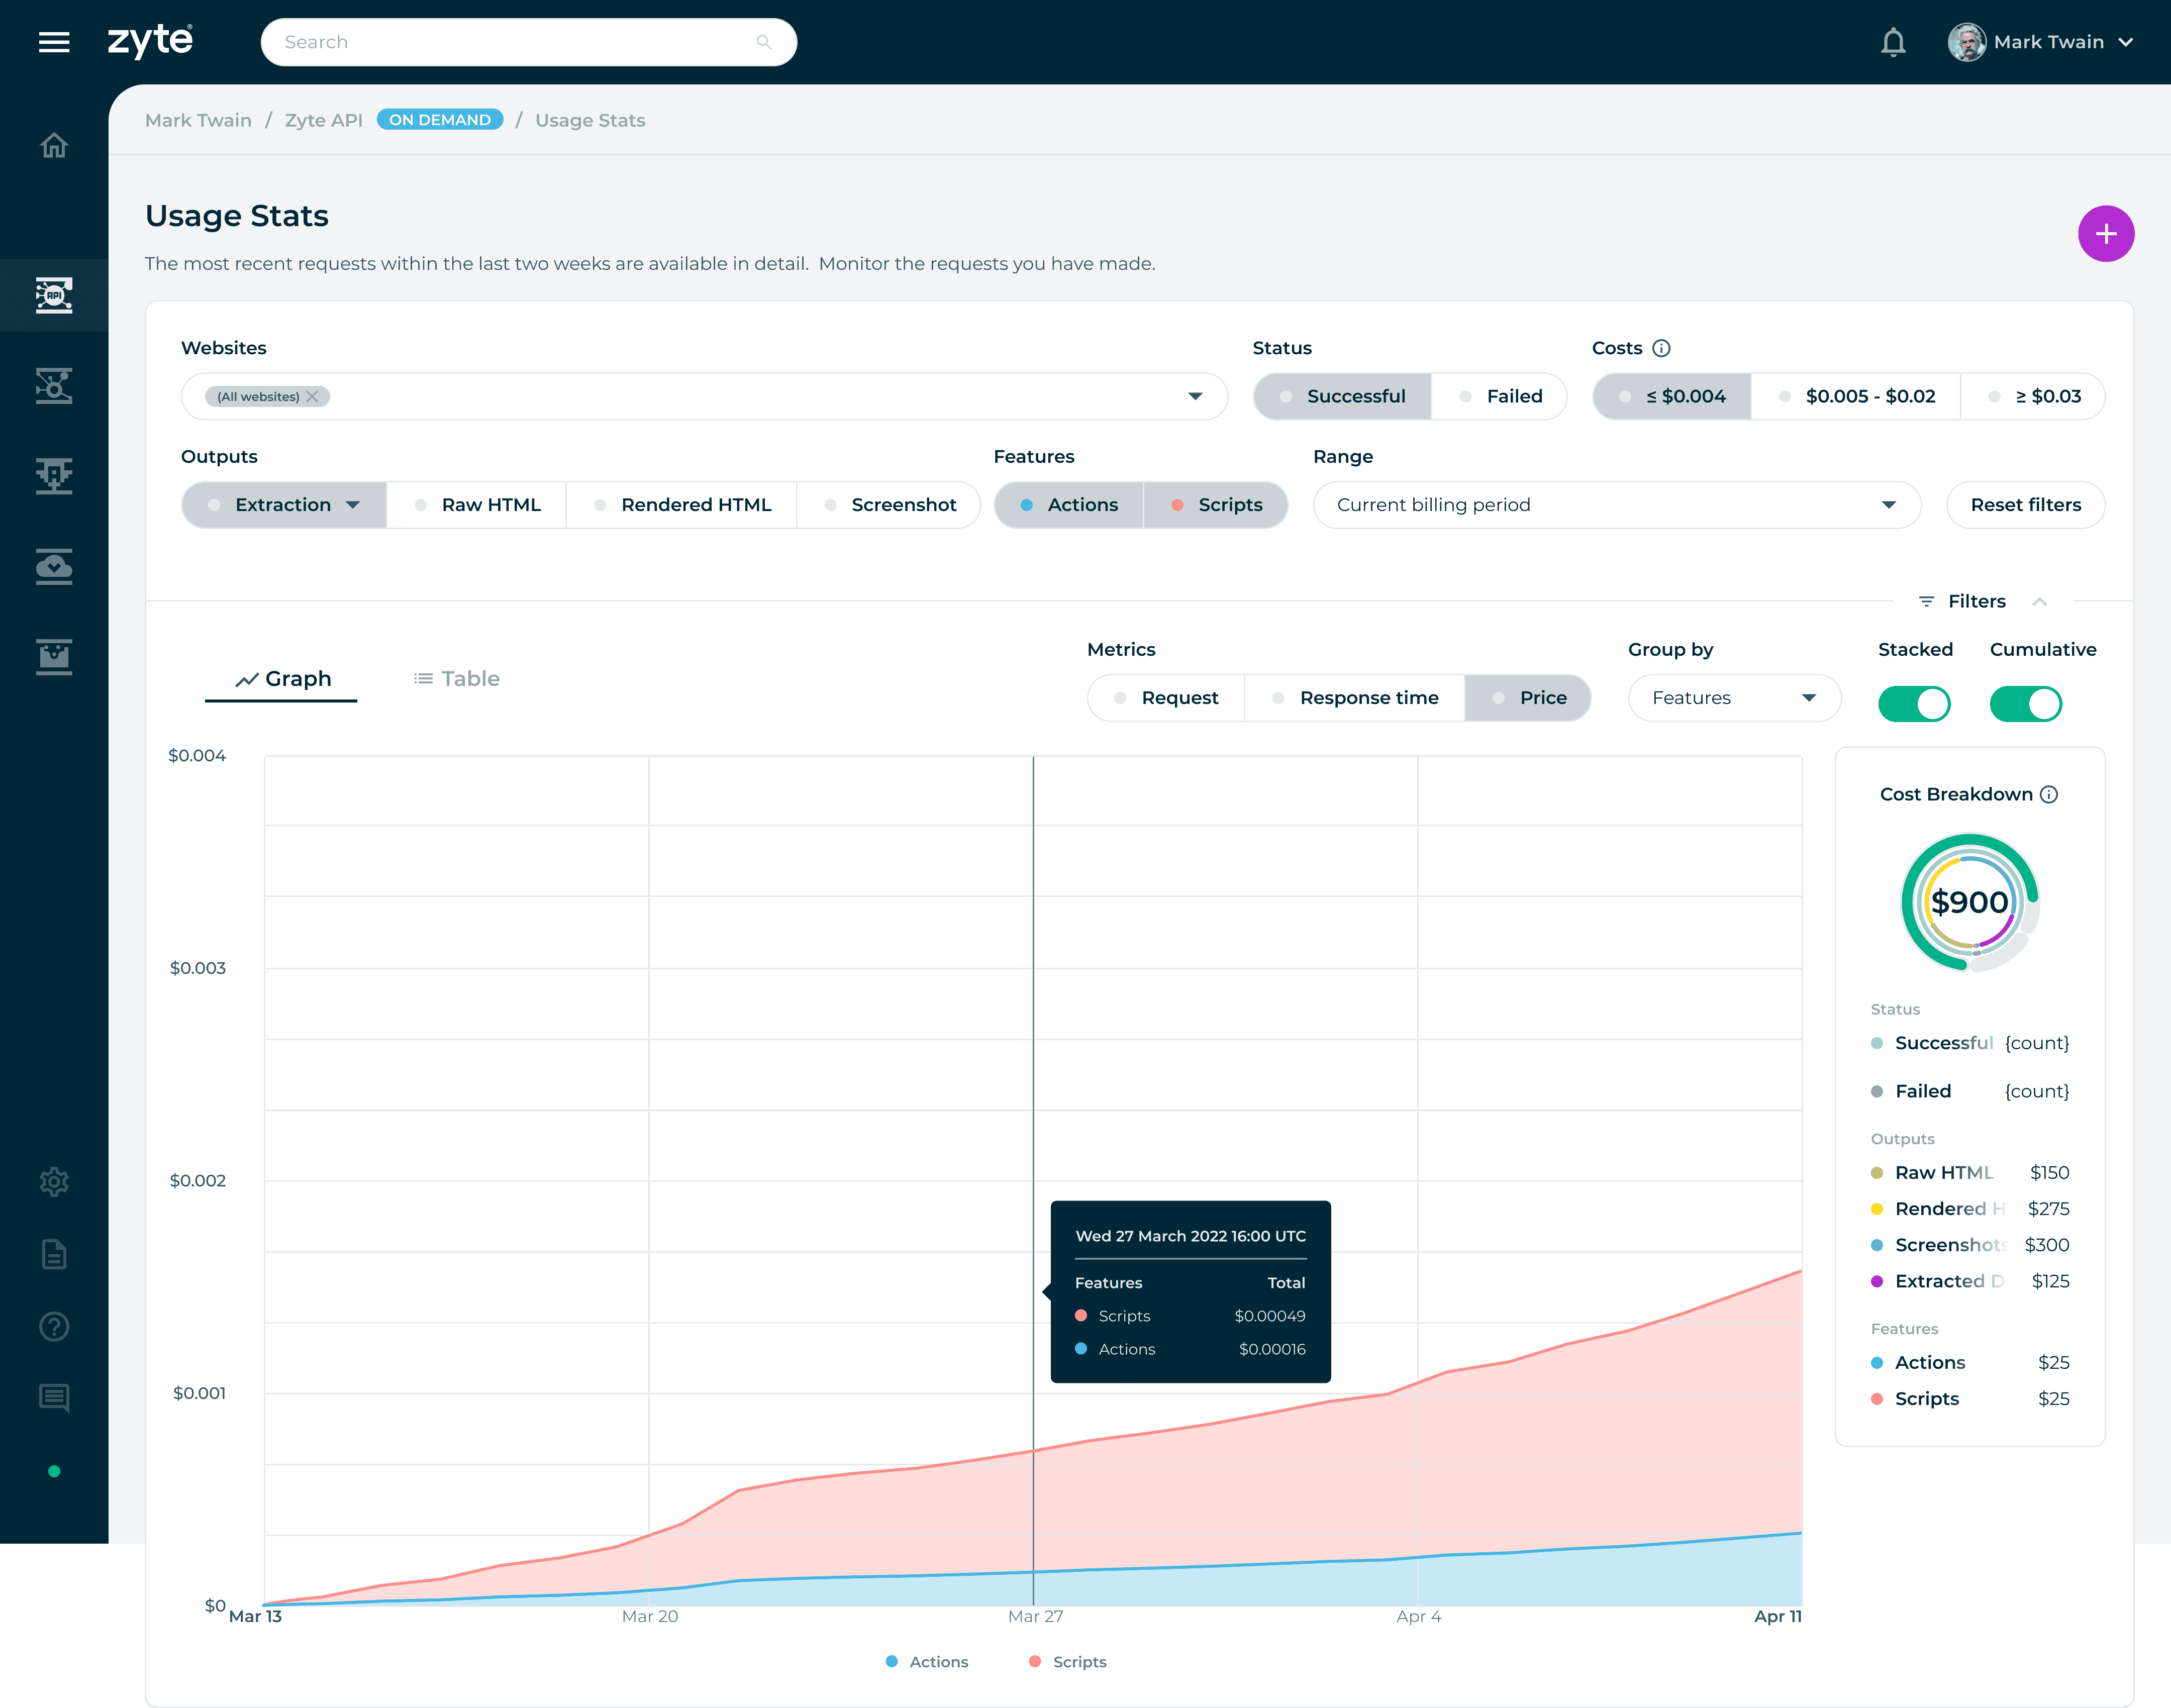Viewport: 2171px width, 1708px height.
Task: Open the sidebar chat feedback icon
Action: pos(54,1398)
